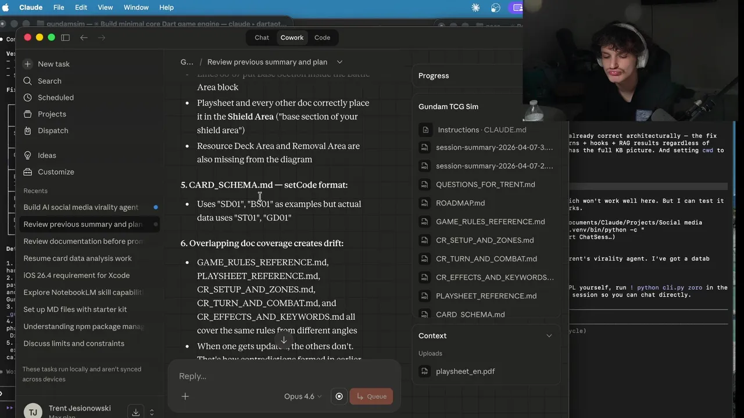Open the Scheduled section clock icon
Screen dimensions: 744x418
pos(27,98)
